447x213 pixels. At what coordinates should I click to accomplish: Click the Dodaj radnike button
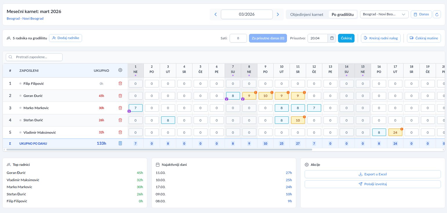(66, 38)
